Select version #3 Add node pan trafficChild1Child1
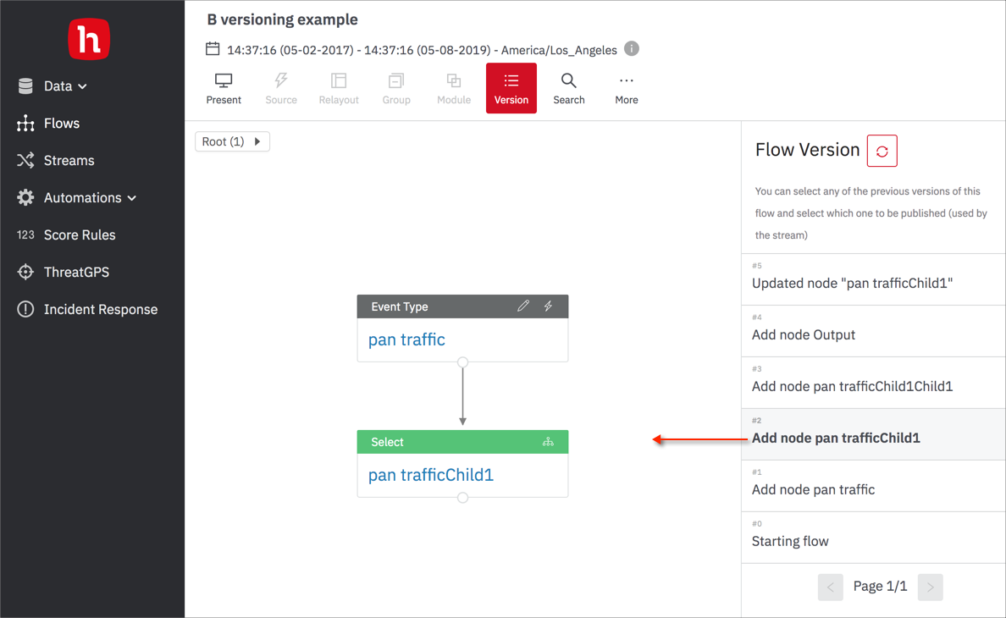Image resolution: width=1006 pixels, height=618 pixels. tap(873, 383)
